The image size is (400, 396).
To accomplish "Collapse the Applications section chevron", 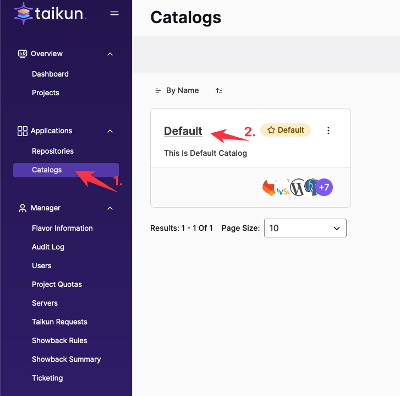I will click(110, 131).
